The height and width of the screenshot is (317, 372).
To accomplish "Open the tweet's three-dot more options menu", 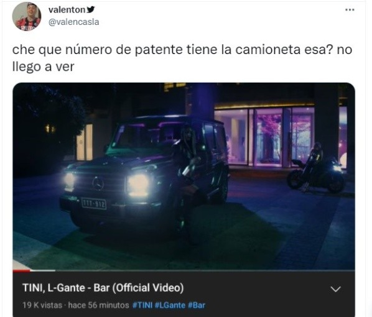I will tap(350, 10).
